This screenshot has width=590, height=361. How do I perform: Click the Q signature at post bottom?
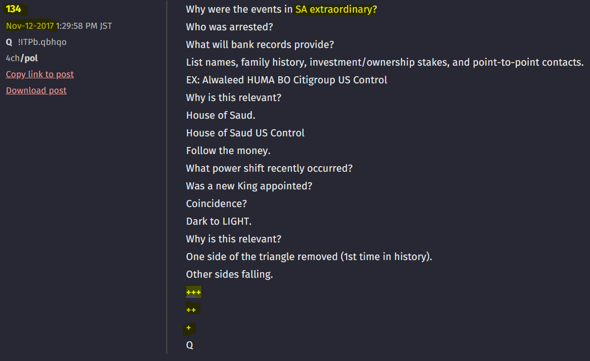click(190, 345)
